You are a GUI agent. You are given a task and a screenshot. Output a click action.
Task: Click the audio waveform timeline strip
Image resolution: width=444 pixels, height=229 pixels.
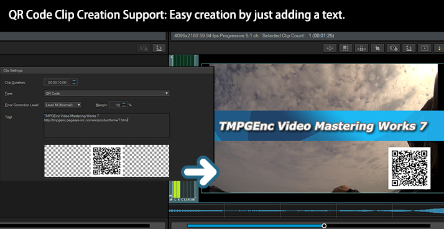(x=307, y=210)
